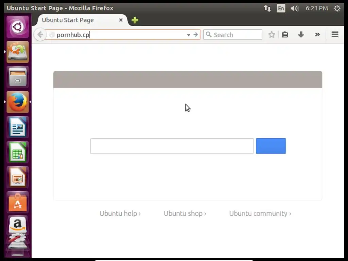
Task: Open the Ubuntu Dash search launcher
Action: coord(18,27)
